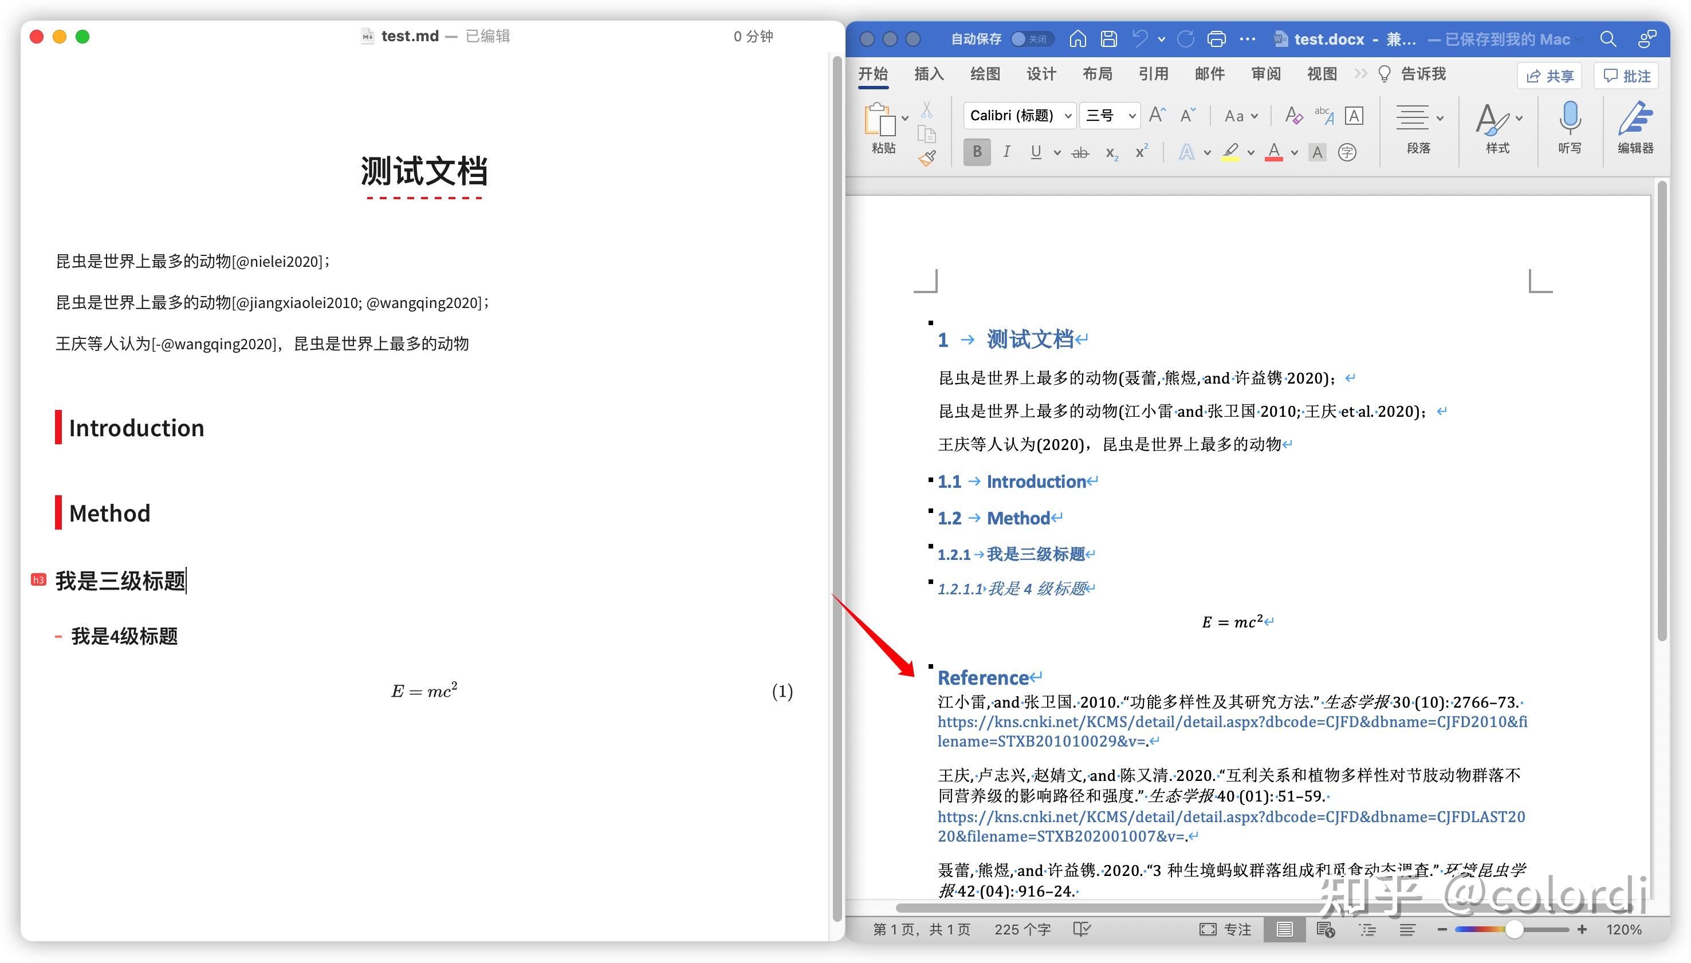Apply the yellow highlight color
The height and width of the screenshot is (963, 1691).
click(1230, 153)
